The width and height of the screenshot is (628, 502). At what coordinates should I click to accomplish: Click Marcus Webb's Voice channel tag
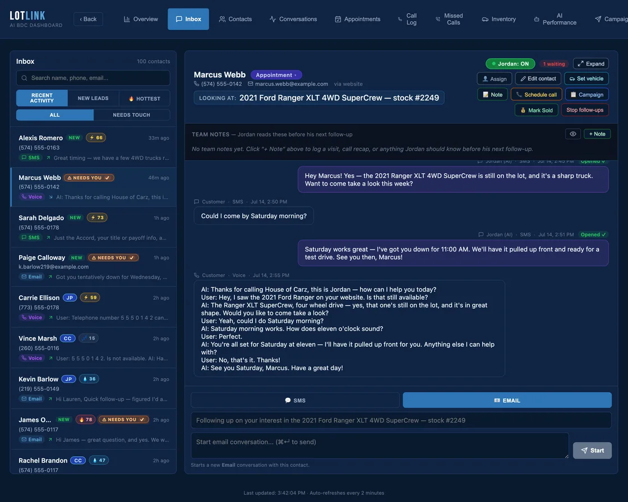click(x=31, y=197)
